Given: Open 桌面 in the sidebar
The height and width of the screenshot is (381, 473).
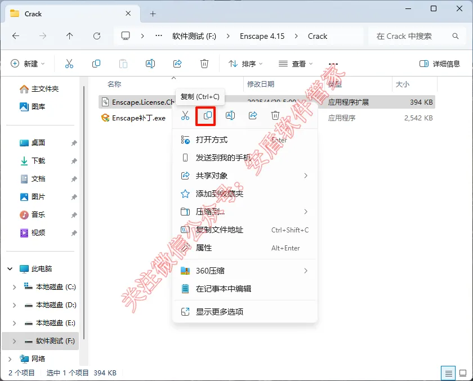Looking at the screenshot, I should pyautogui.click(x=33, y=142).
